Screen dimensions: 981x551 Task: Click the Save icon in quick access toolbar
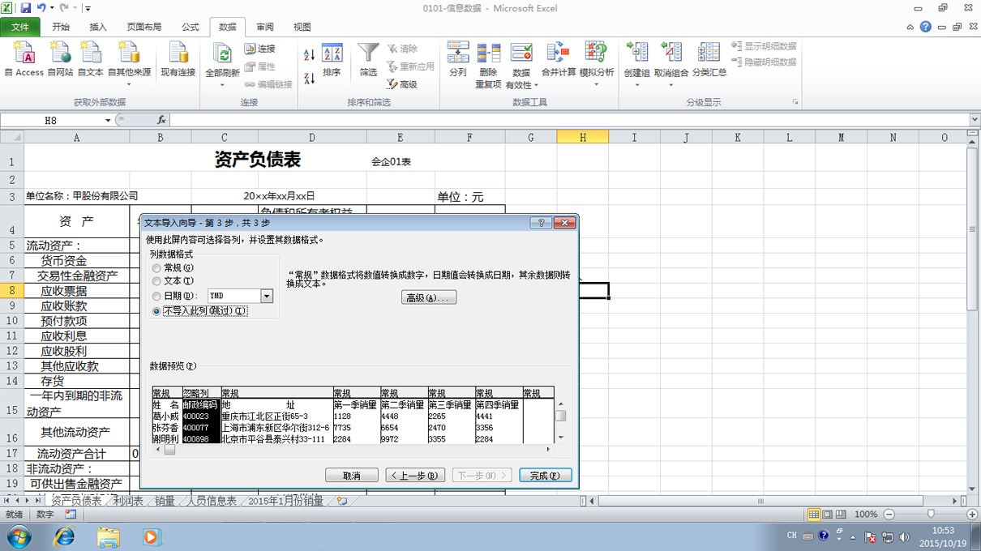pos(25,8)
